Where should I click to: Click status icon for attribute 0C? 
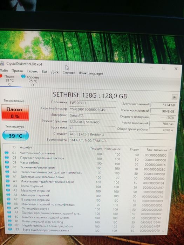(7, 167)
